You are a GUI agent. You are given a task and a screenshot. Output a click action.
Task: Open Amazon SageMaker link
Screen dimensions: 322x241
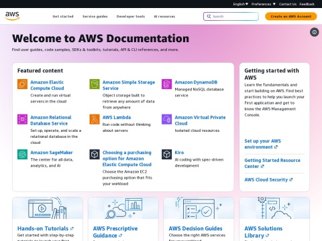52,153
